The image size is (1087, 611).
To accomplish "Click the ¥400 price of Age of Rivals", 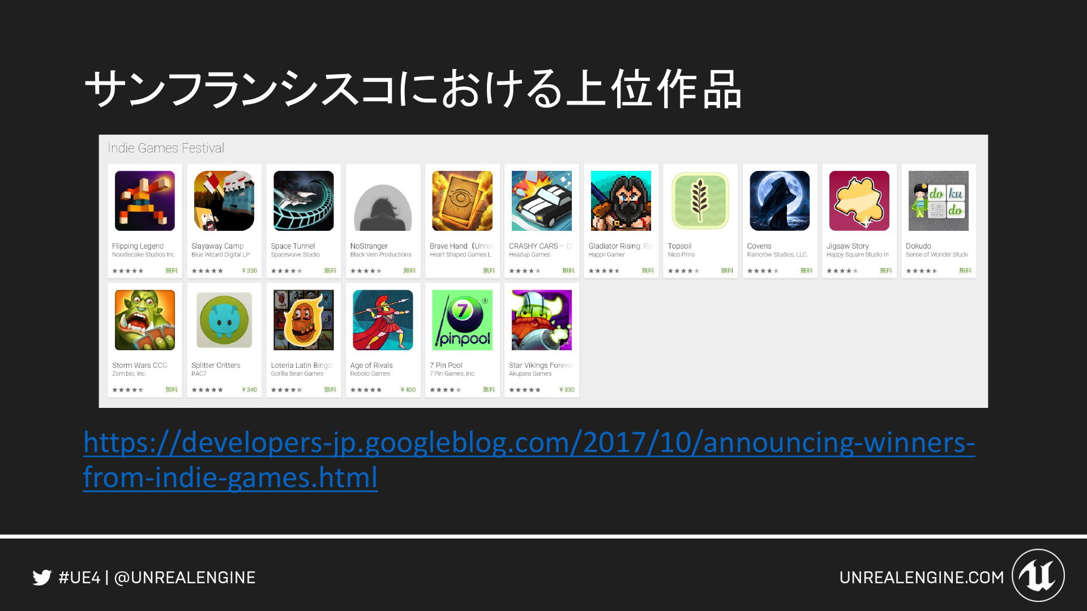I will point(408,390).
